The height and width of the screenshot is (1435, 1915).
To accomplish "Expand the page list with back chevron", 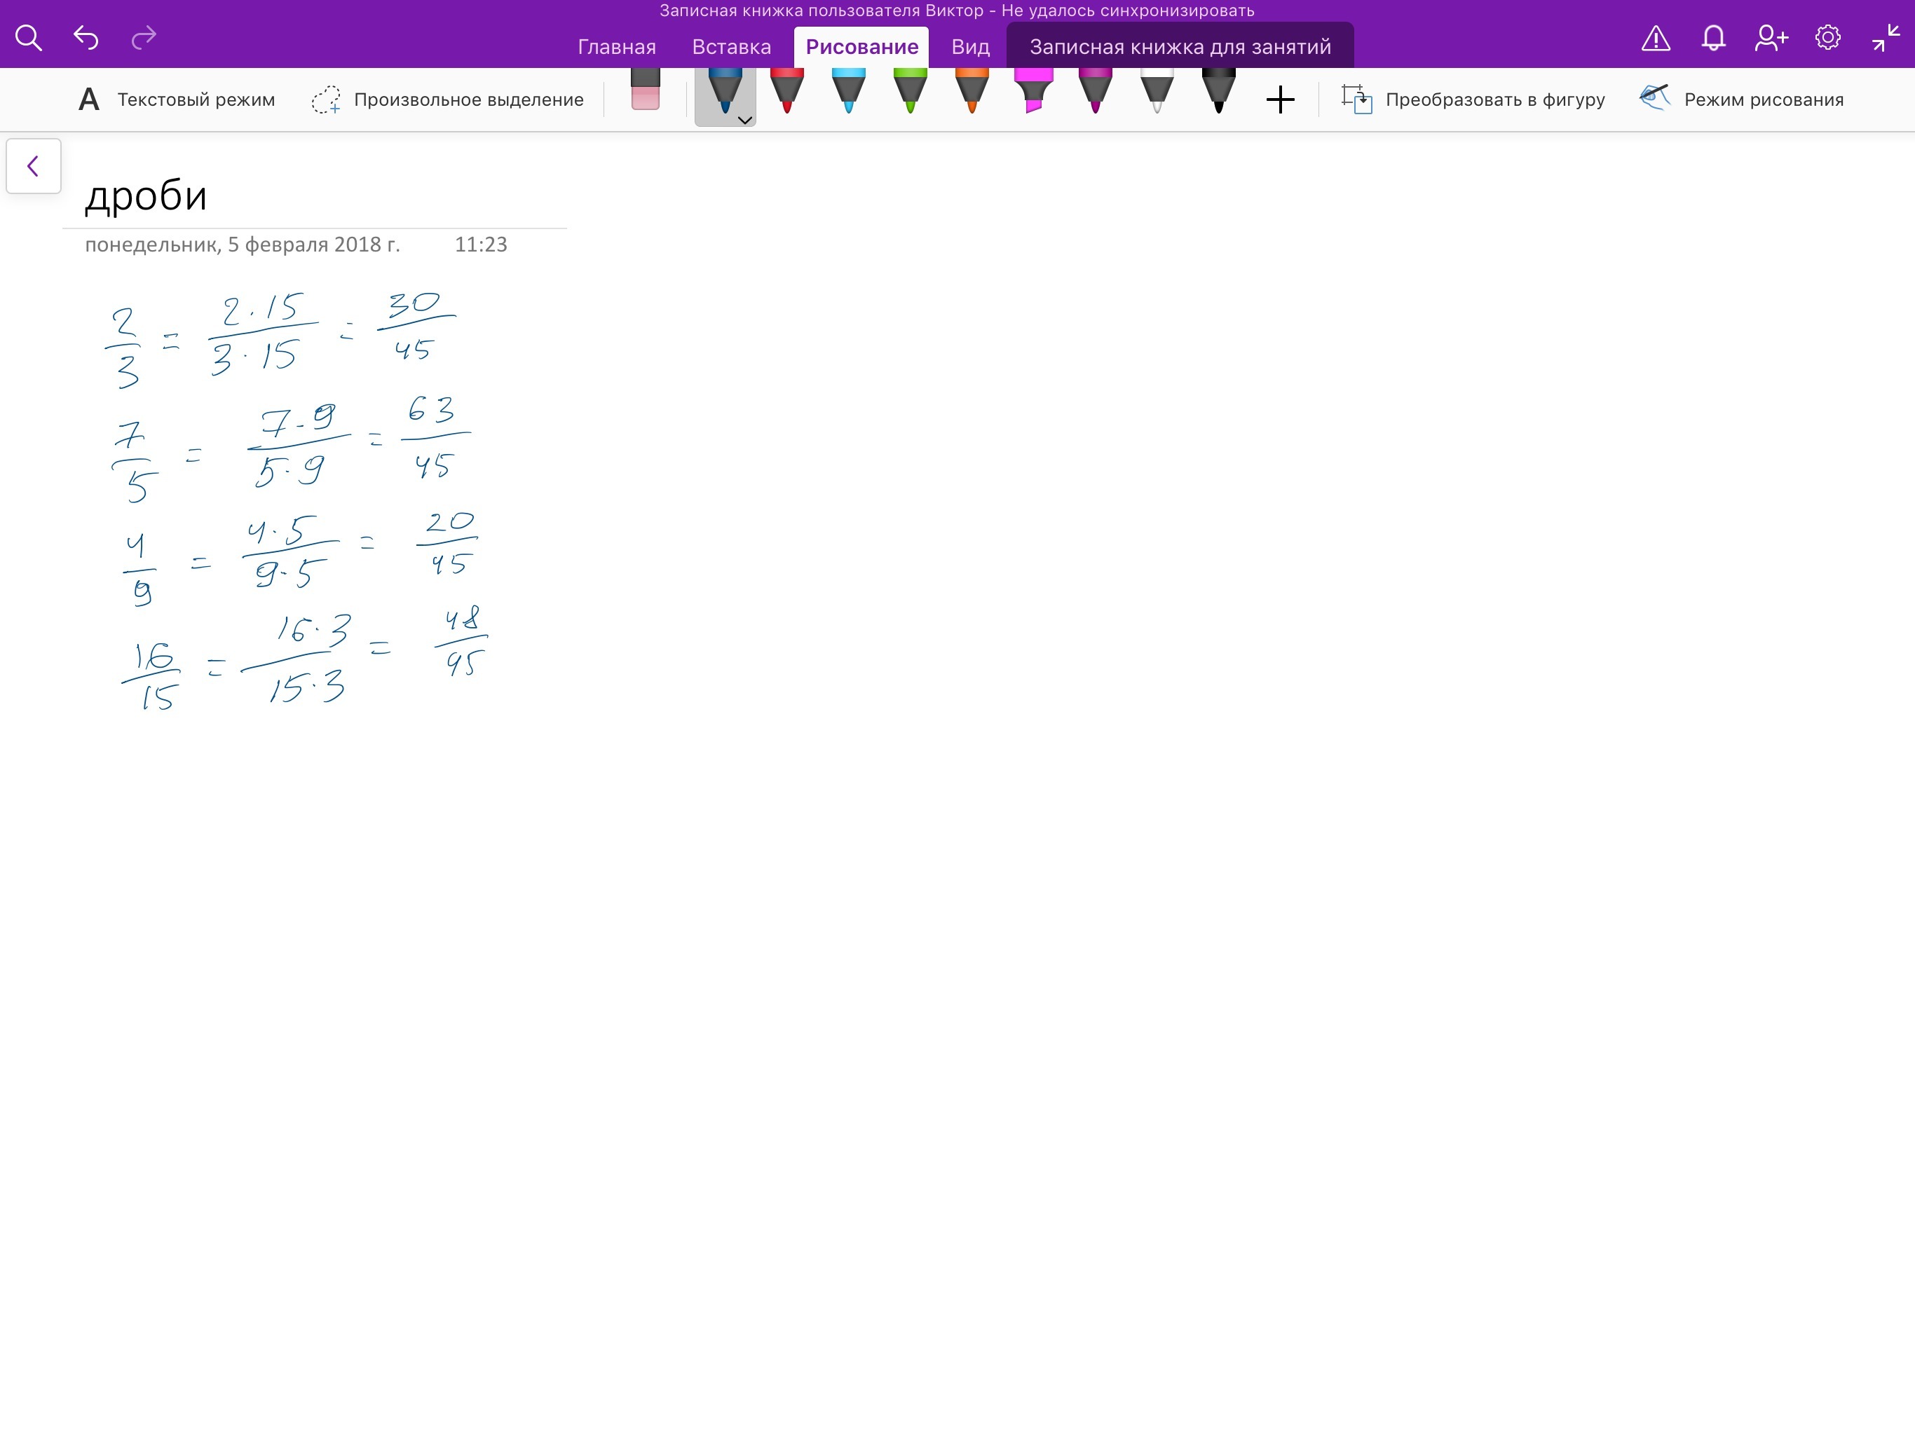I will pos(34,166).
